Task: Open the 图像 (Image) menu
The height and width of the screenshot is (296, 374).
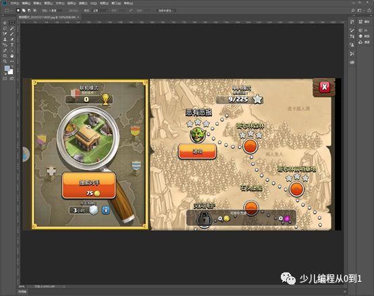Action: pos(37,3)
